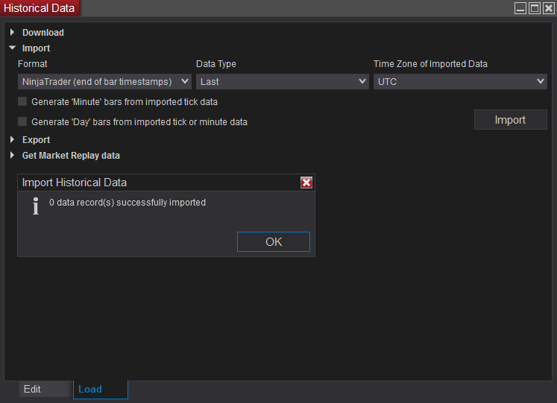Maximize the Historical Data window
This screenshot has height=403, width=557.
click(534, 8)
